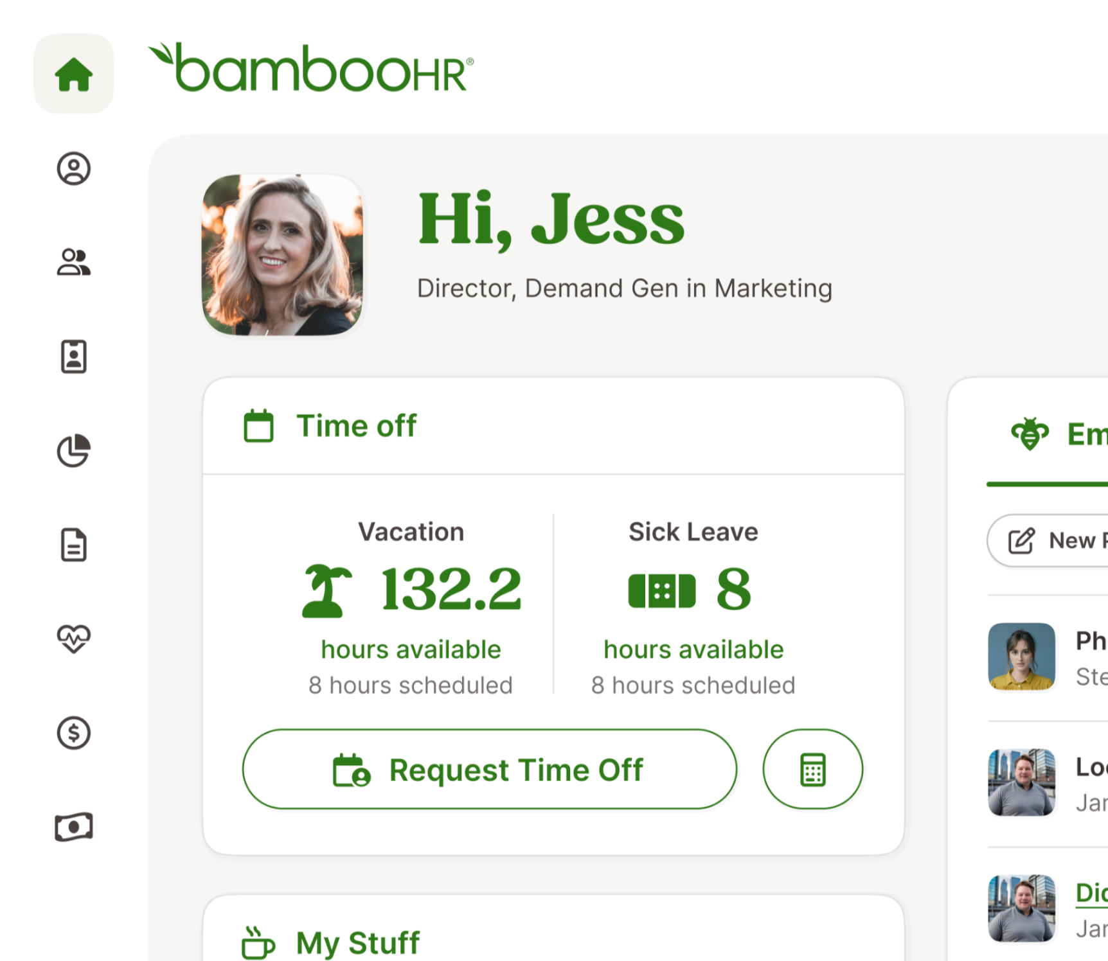Image resolution: width=1108 pixels, height=961 pixels.
Task: Click the Time off calendar icon
Action: point(257,425)
